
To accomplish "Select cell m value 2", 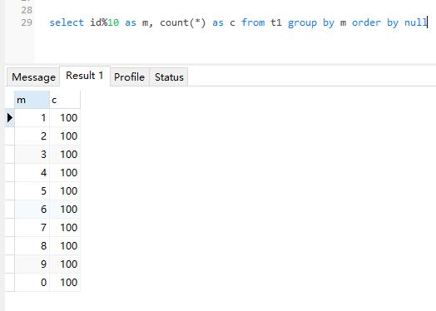I will (x=32, y=136).
